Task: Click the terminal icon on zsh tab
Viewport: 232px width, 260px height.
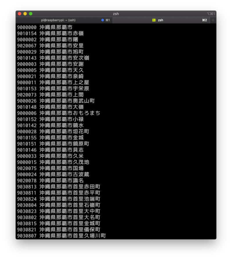Action: (154, 20)
